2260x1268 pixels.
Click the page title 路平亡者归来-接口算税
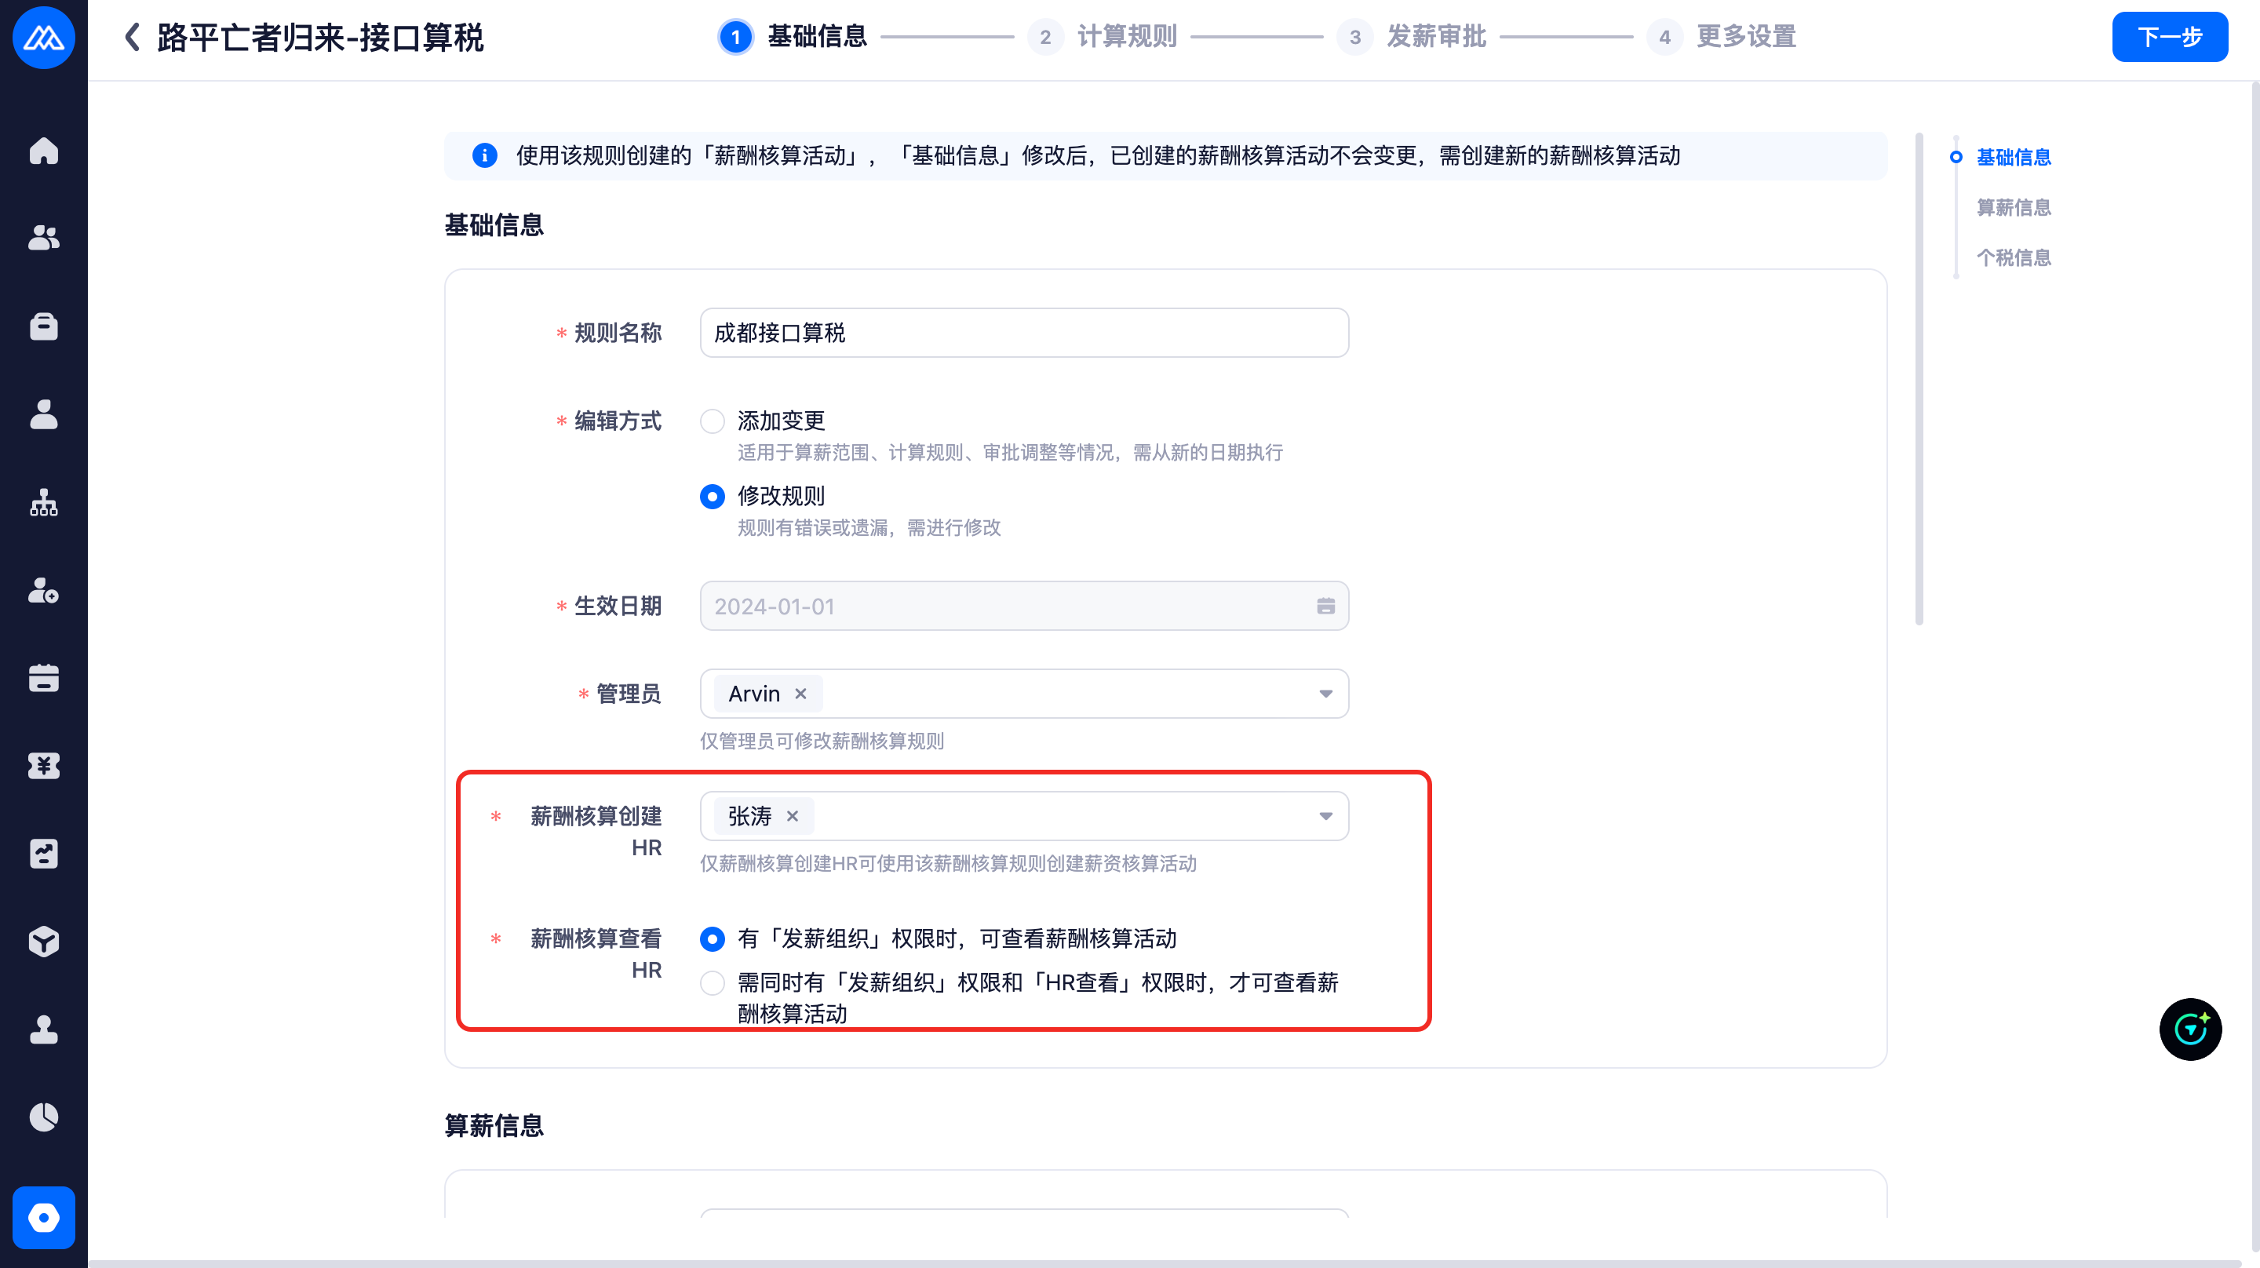click(320, 37)
